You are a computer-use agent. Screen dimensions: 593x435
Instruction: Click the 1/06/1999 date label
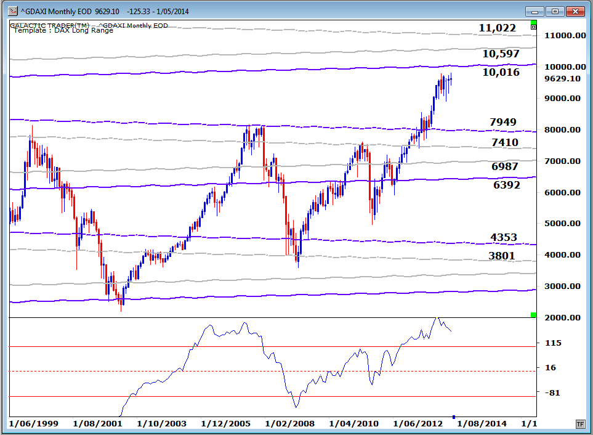coord(34,424)
